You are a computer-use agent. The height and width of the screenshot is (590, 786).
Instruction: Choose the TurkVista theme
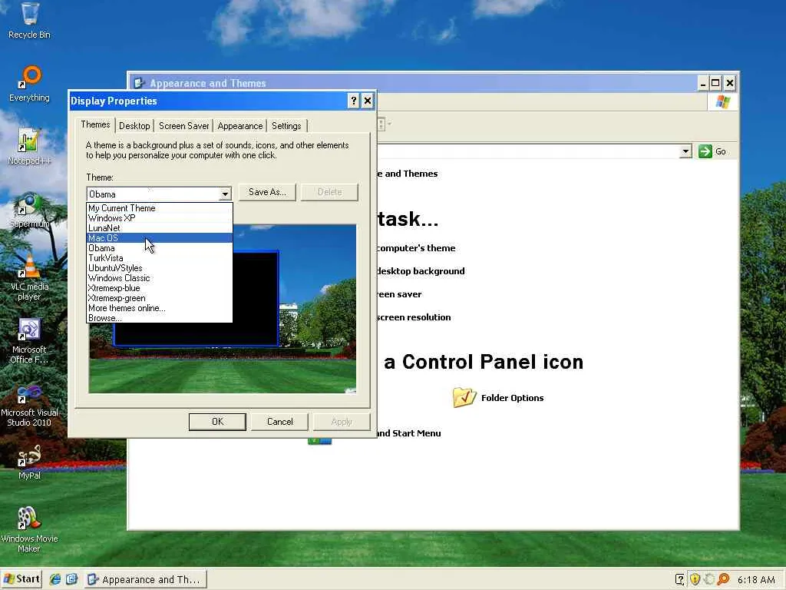coord(160,258)
